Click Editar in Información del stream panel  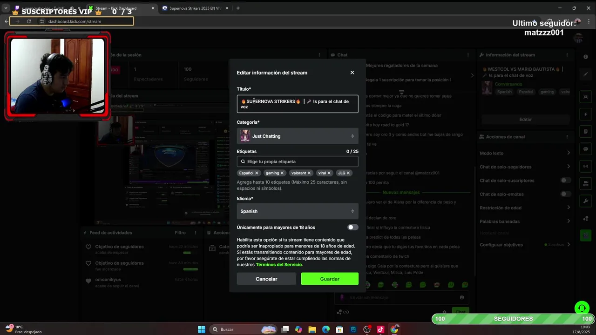coord(525,120)
